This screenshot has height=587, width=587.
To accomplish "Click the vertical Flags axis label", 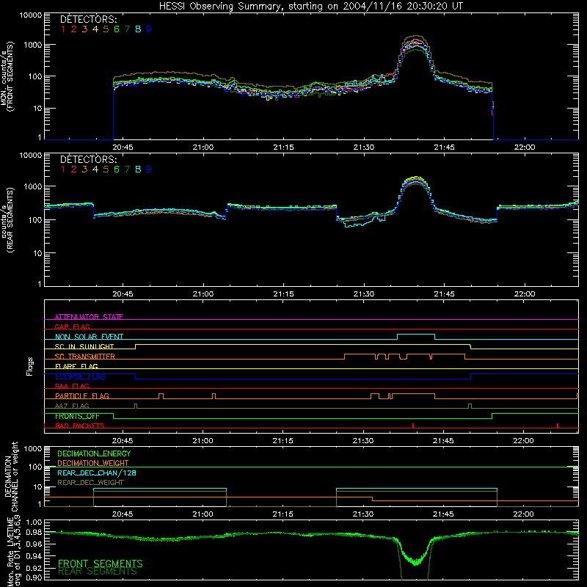I will point(30,366).
